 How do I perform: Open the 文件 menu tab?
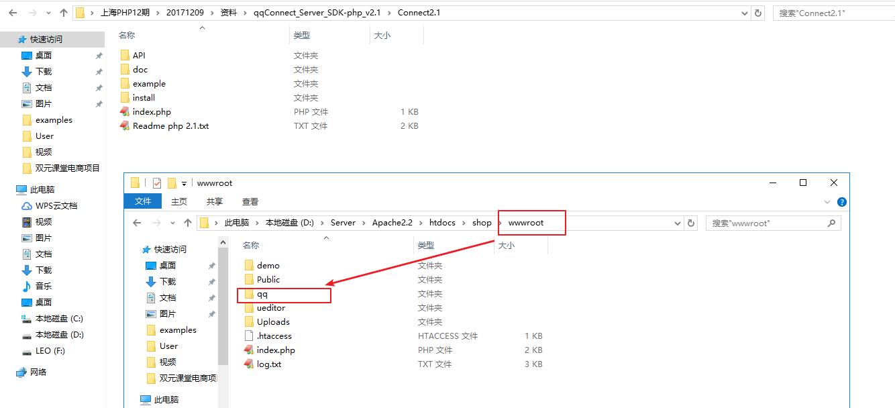pyautogui.click(x=143, y=202)
